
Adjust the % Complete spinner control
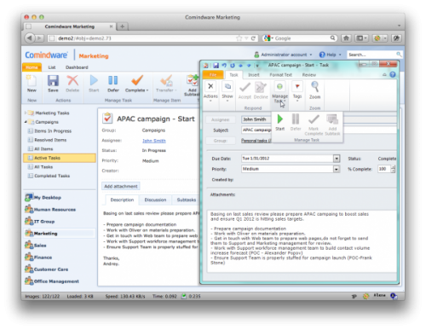393,169
